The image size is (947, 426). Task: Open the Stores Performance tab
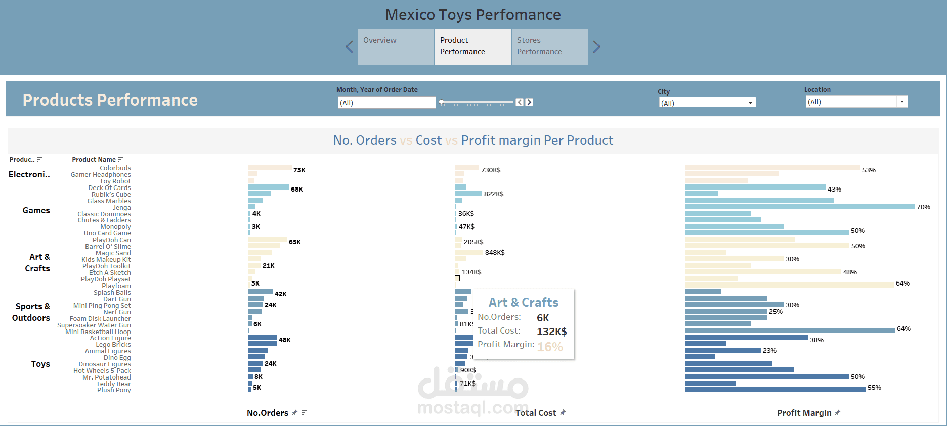tap(550, 47)
